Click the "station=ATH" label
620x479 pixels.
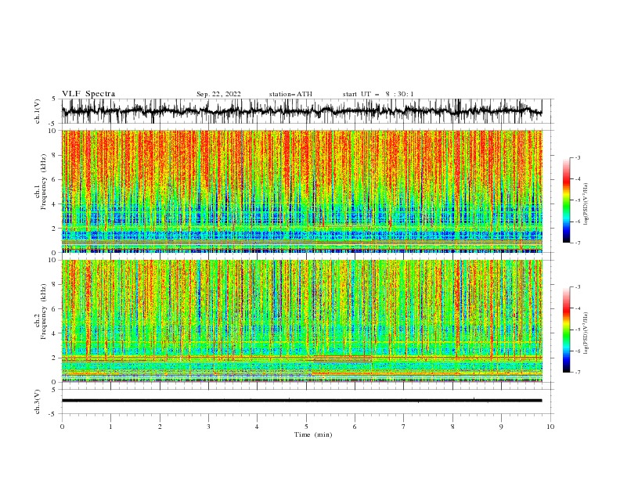290,94
